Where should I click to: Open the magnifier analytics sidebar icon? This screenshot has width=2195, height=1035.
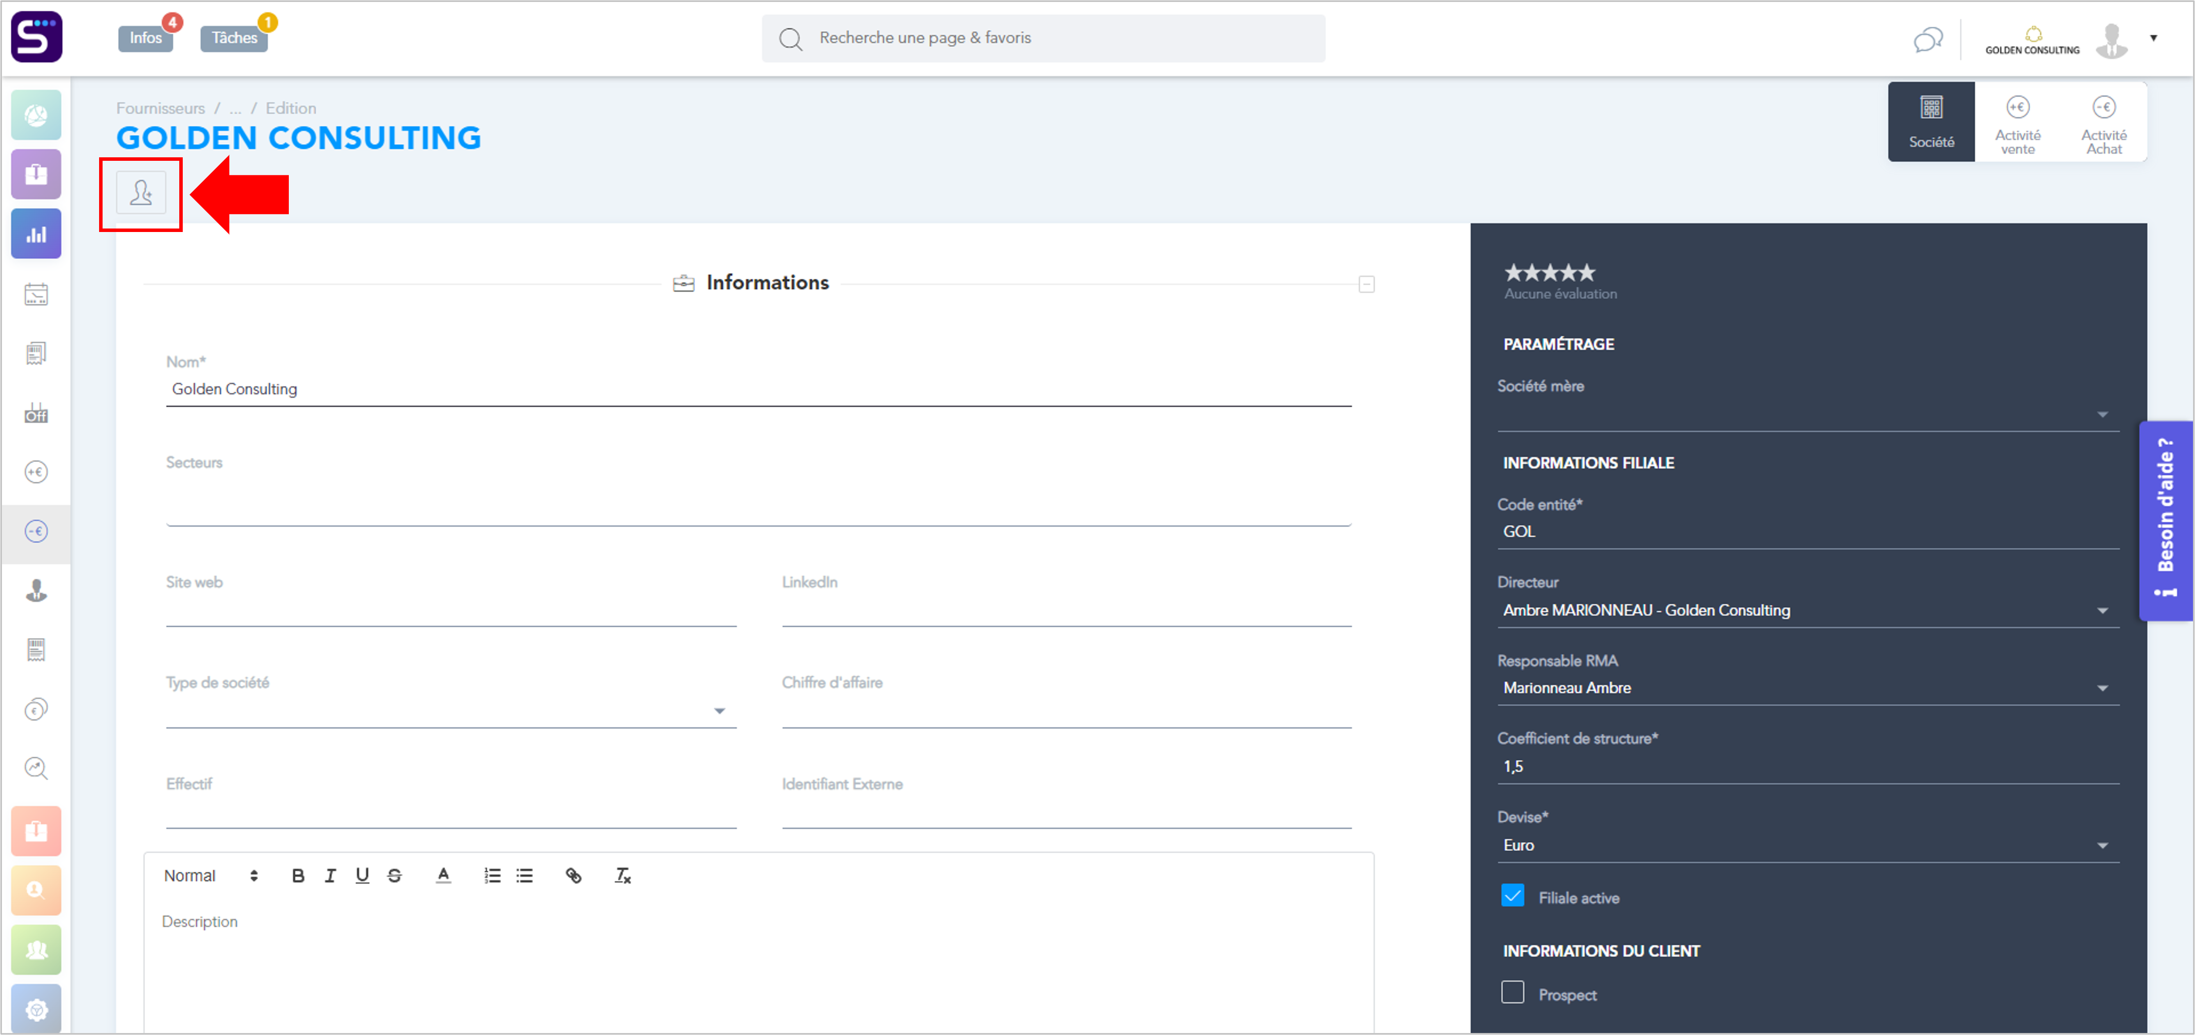pyautogui.click(x=36, y=768)
